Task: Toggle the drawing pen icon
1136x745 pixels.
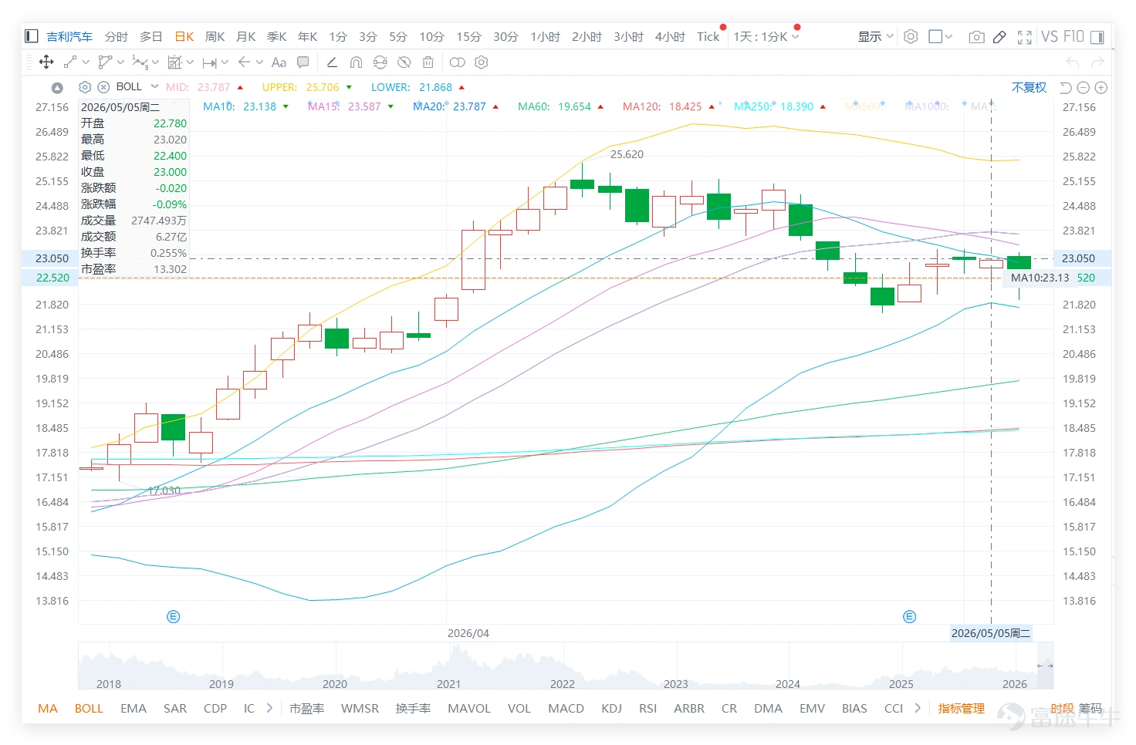Action: [999, 36]
